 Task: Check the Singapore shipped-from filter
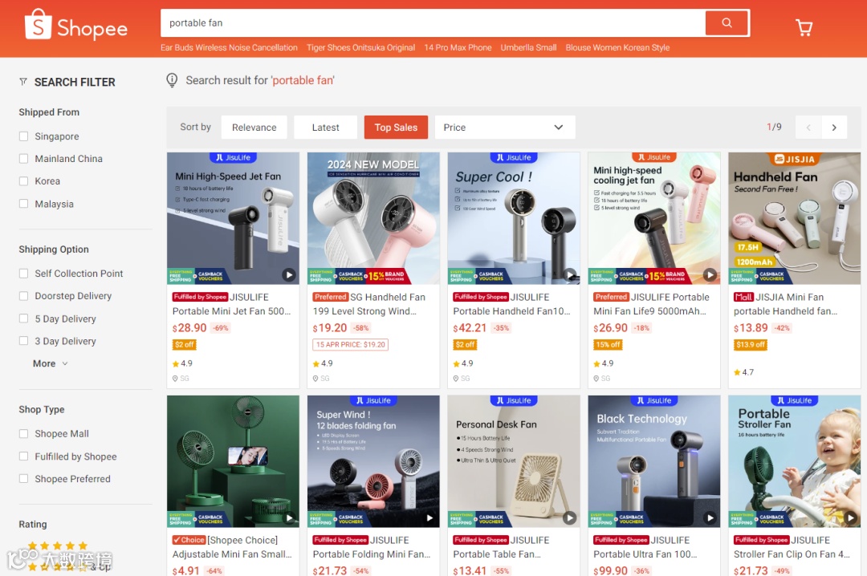click(24, 136)
